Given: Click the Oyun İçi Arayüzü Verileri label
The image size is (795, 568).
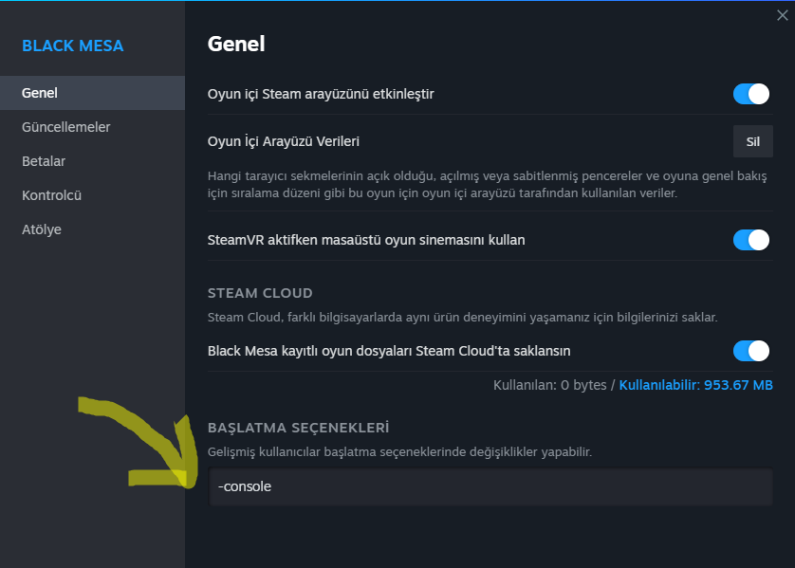Looking at the screenshot, I should pyautogui.click(x=284, y=141).
